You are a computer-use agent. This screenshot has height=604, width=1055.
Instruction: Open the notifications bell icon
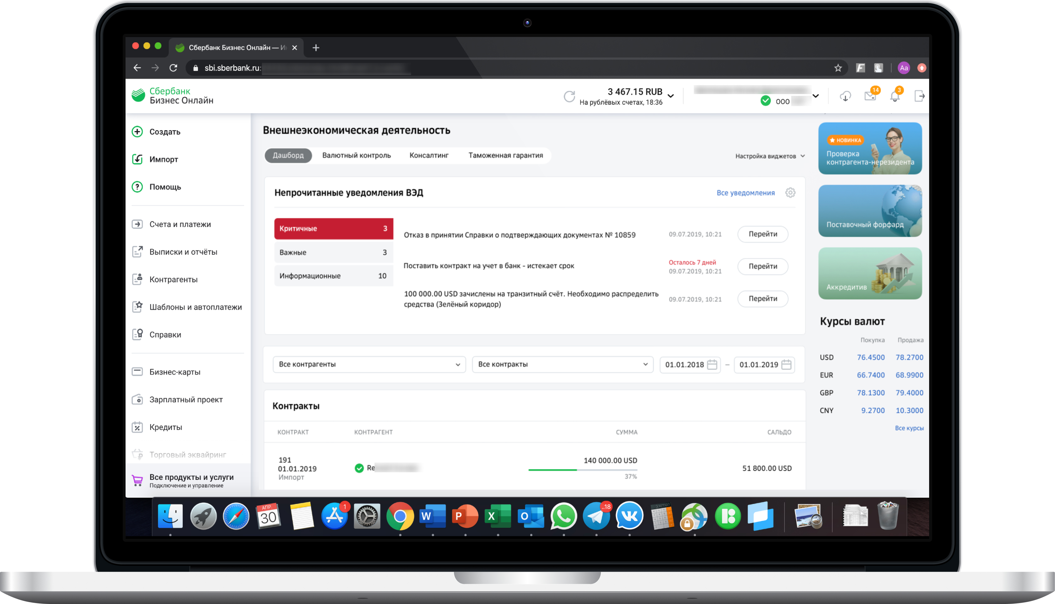point(895,96)
